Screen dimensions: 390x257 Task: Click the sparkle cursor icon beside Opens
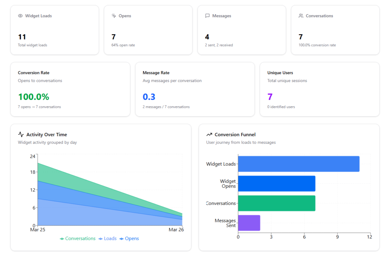(x=113, y=16)
